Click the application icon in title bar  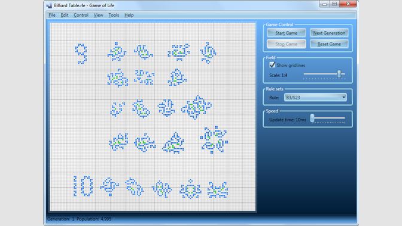point(49,5)
